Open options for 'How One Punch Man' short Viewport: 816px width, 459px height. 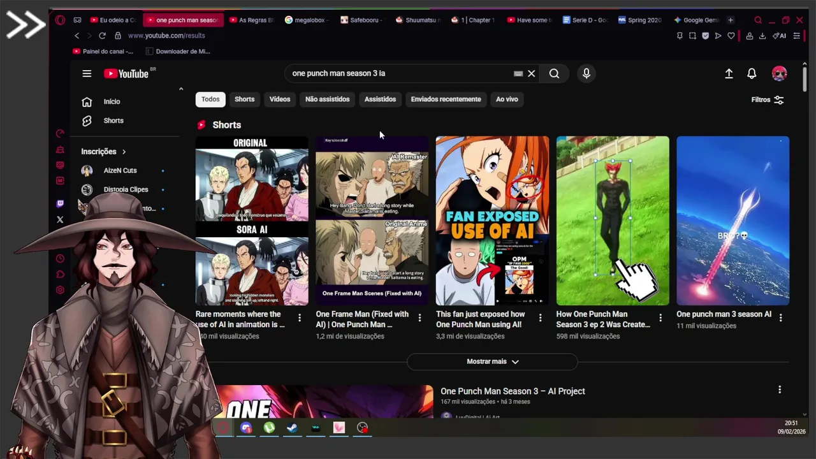click(660, 317)
